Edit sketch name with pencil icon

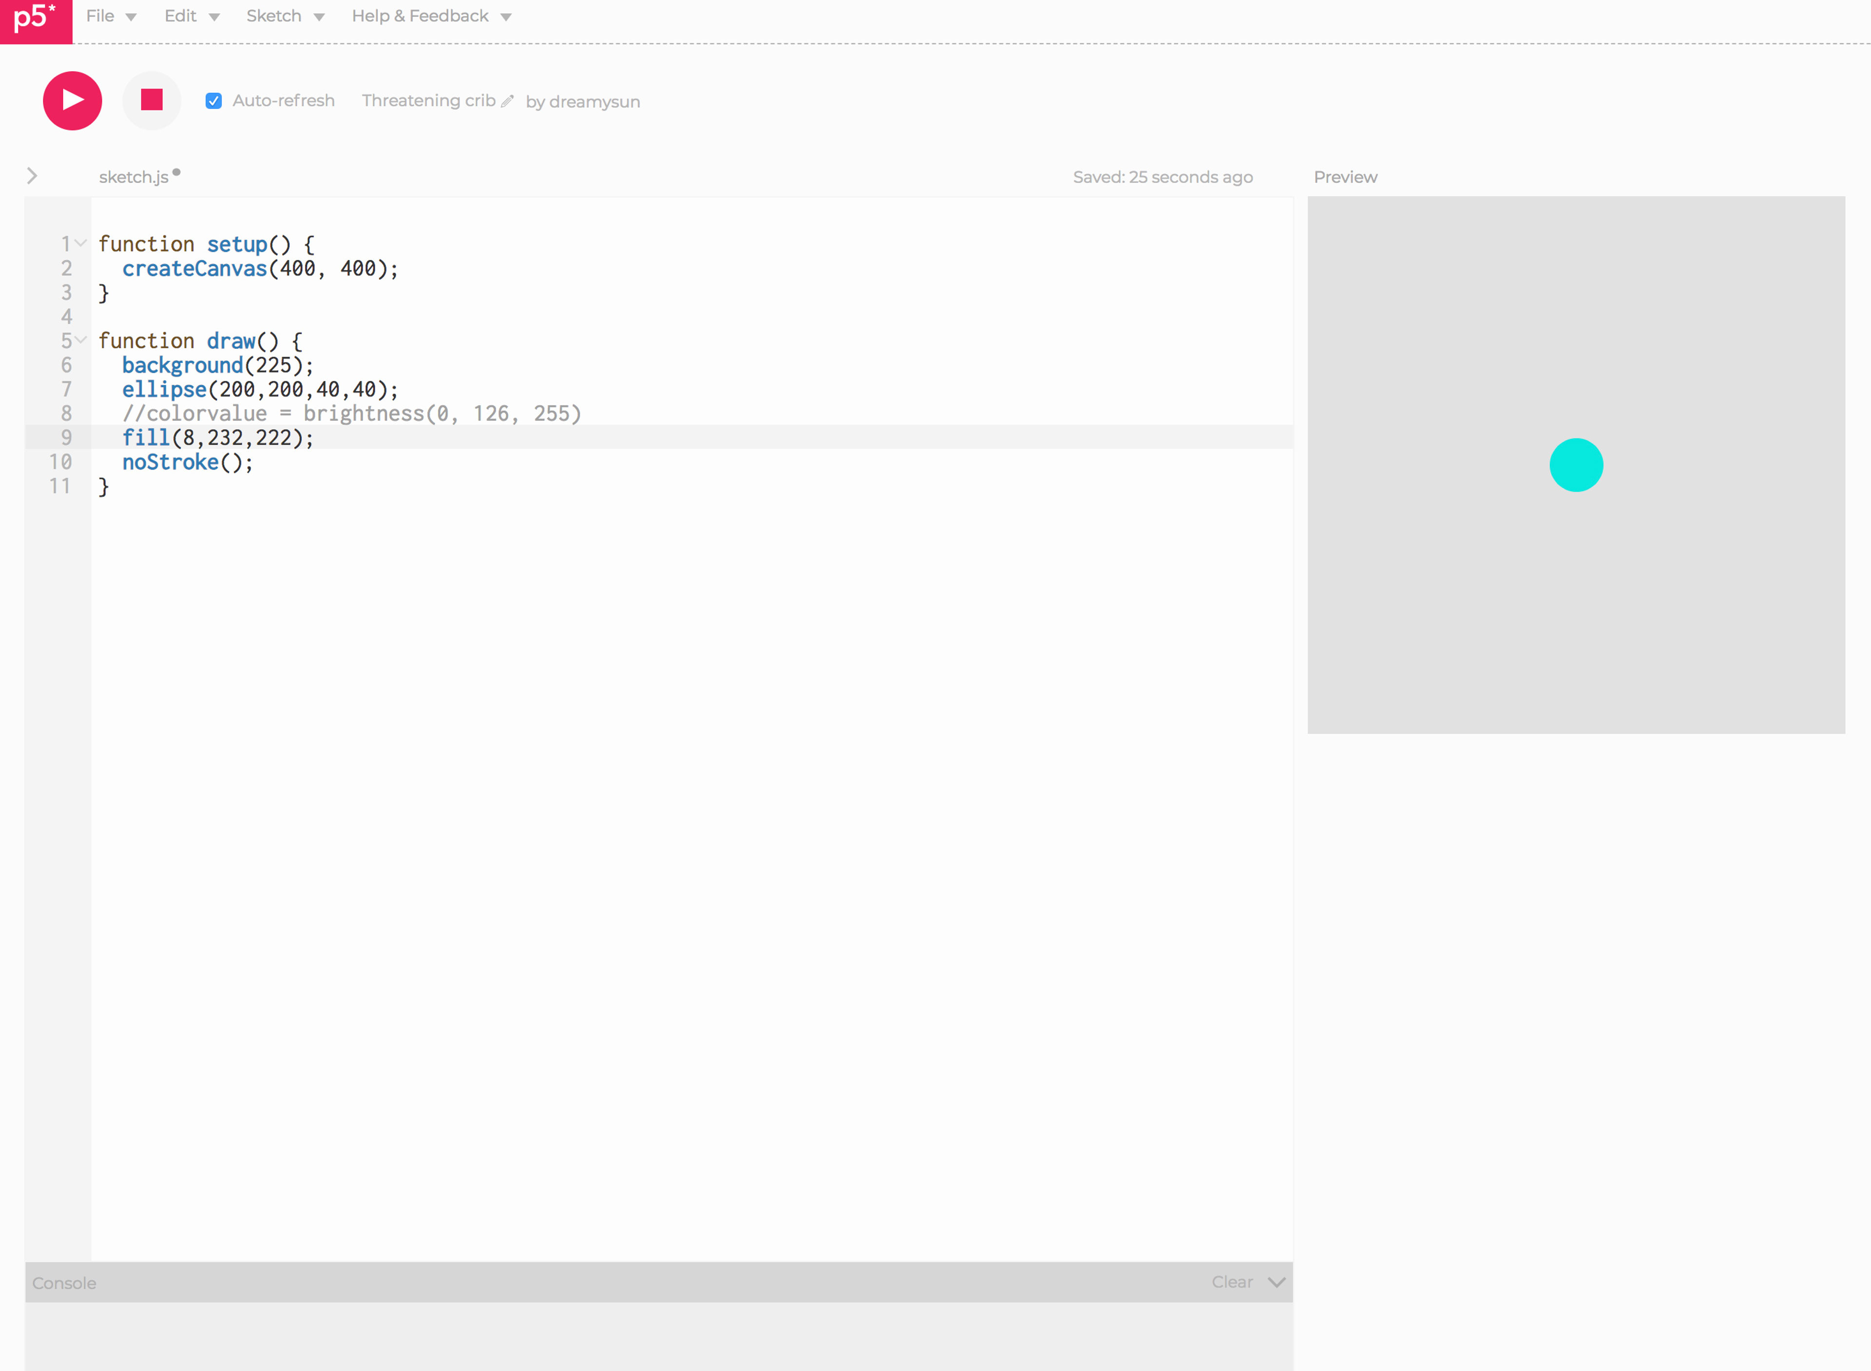coord(508,101)
